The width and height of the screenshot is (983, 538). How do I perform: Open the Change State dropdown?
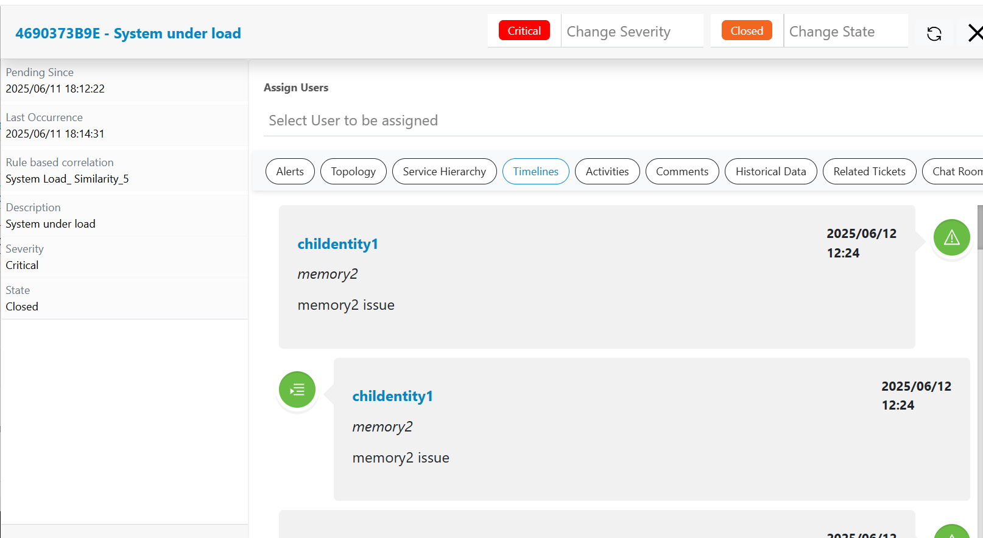tap(845, 32)
